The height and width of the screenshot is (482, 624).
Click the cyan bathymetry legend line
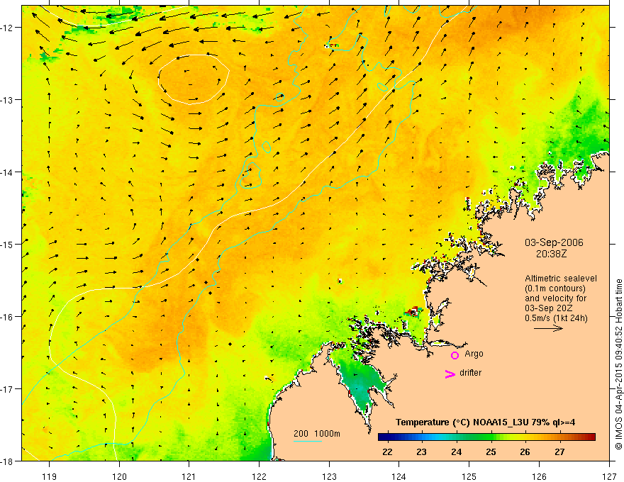point(308,441)
